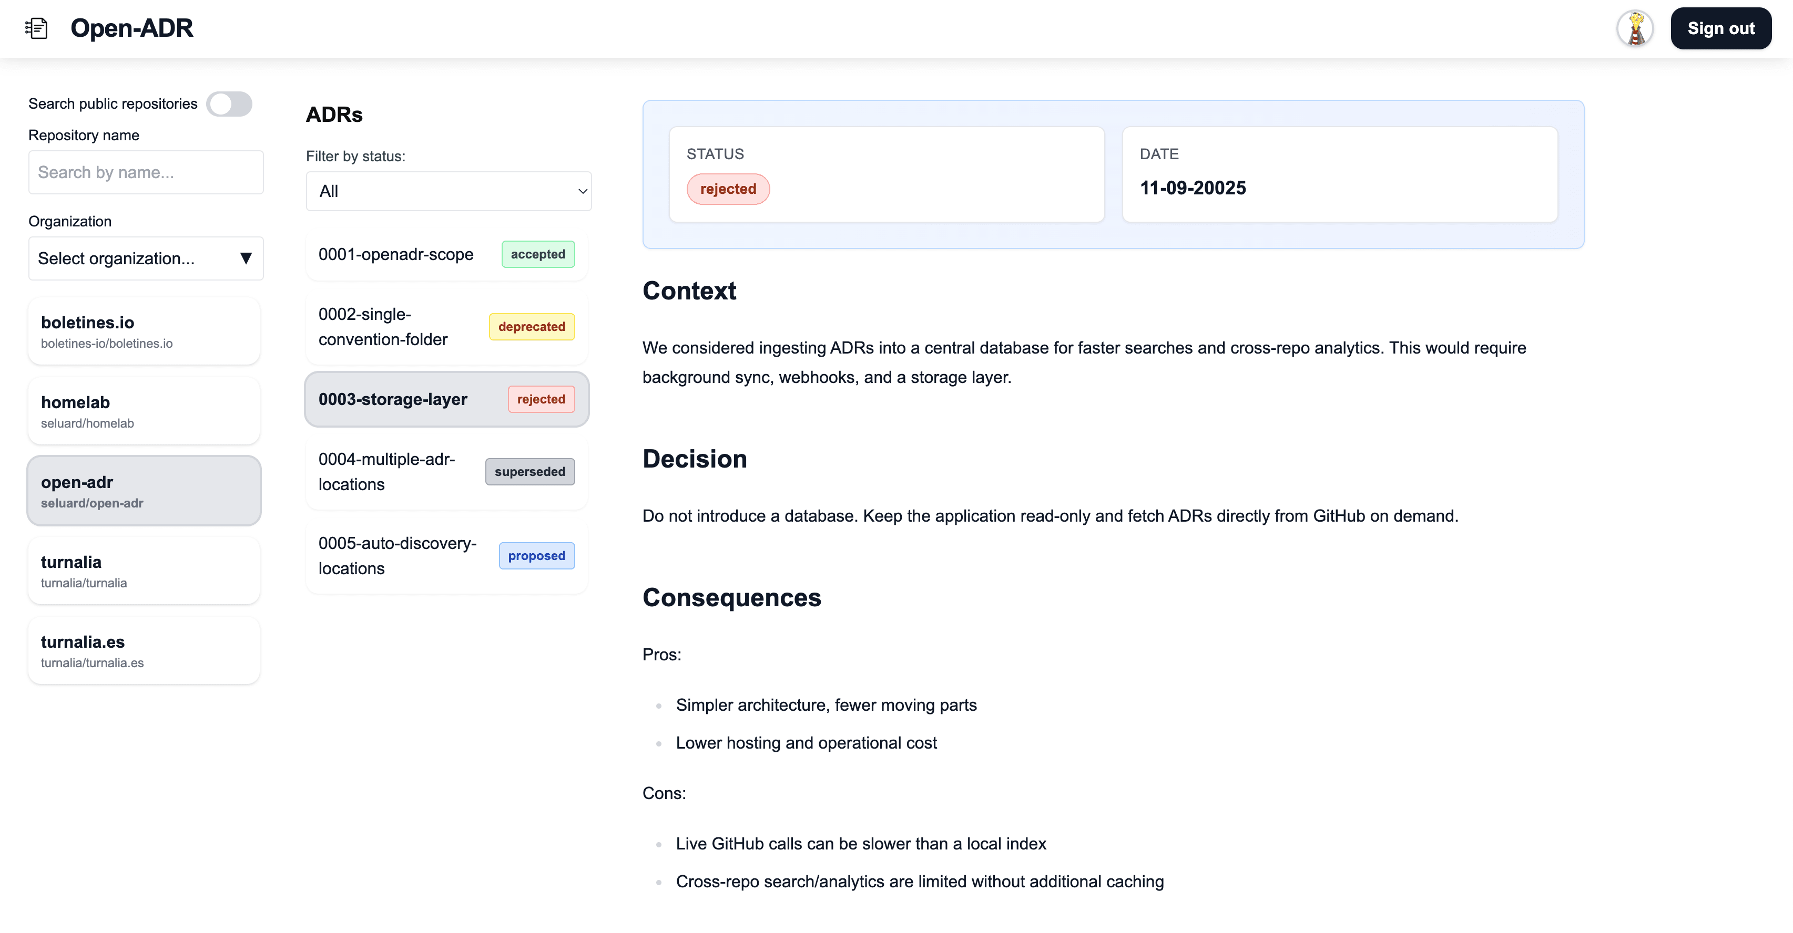Image resolution: width=1793 pixels, height=933 pixels.
Task: Click the deprecated badge on 0002-single-convention-folder
Action: click(x=531, y=327)
